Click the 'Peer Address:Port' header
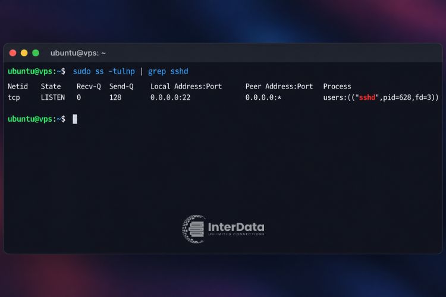This screenshot has width=446, height=297. [279, 86]
